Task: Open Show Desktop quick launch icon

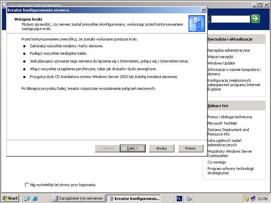Action: 27,198
